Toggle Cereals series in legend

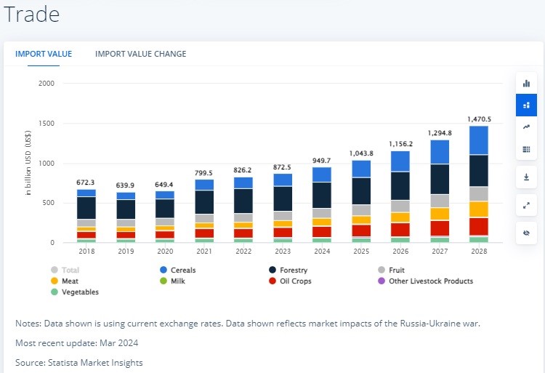pyautogui.click(x=182, y=270)
